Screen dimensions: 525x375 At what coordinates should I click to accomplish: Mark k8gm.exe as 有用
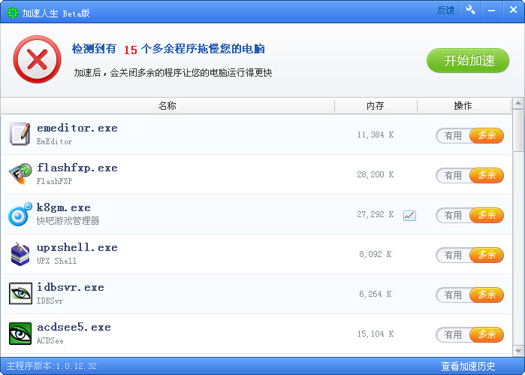point(453,216)
